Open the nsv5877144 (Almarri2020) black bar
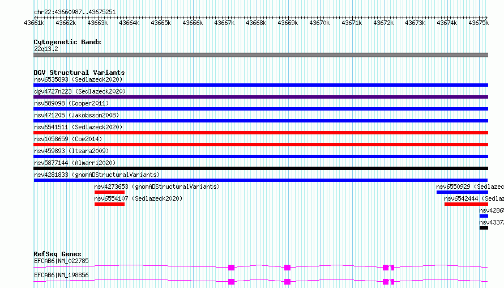The height and width of the screenshot is (288, 504). point(260,168)
